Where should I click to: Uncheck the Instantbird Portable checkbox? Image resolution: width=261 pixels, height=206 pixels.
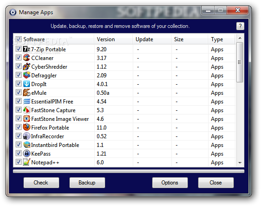[x=18, y=145]
